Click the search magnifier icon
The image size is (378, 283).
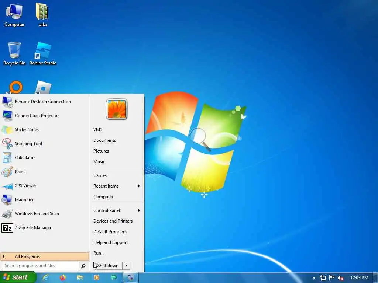click(83, 266)
